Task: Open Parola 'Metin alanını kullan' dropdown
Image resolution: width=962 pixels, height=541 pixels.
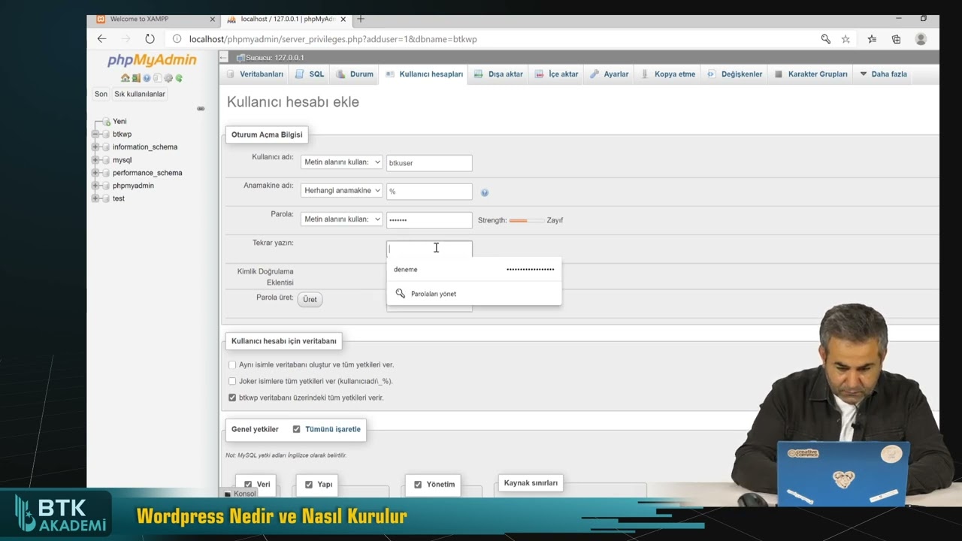Action: 342,219
